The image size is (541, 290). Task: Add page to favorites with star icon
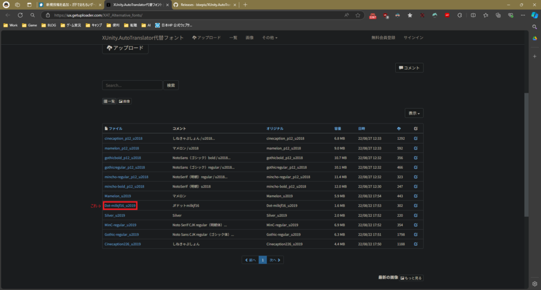358,15
